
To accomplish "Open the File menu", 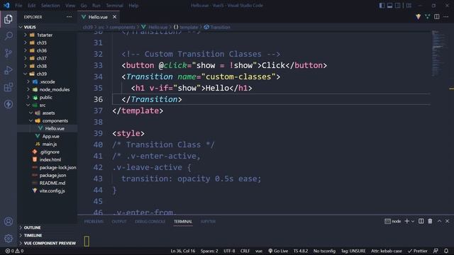I will [18, 6].
